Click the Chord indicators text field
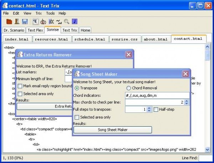 point(157,96)
